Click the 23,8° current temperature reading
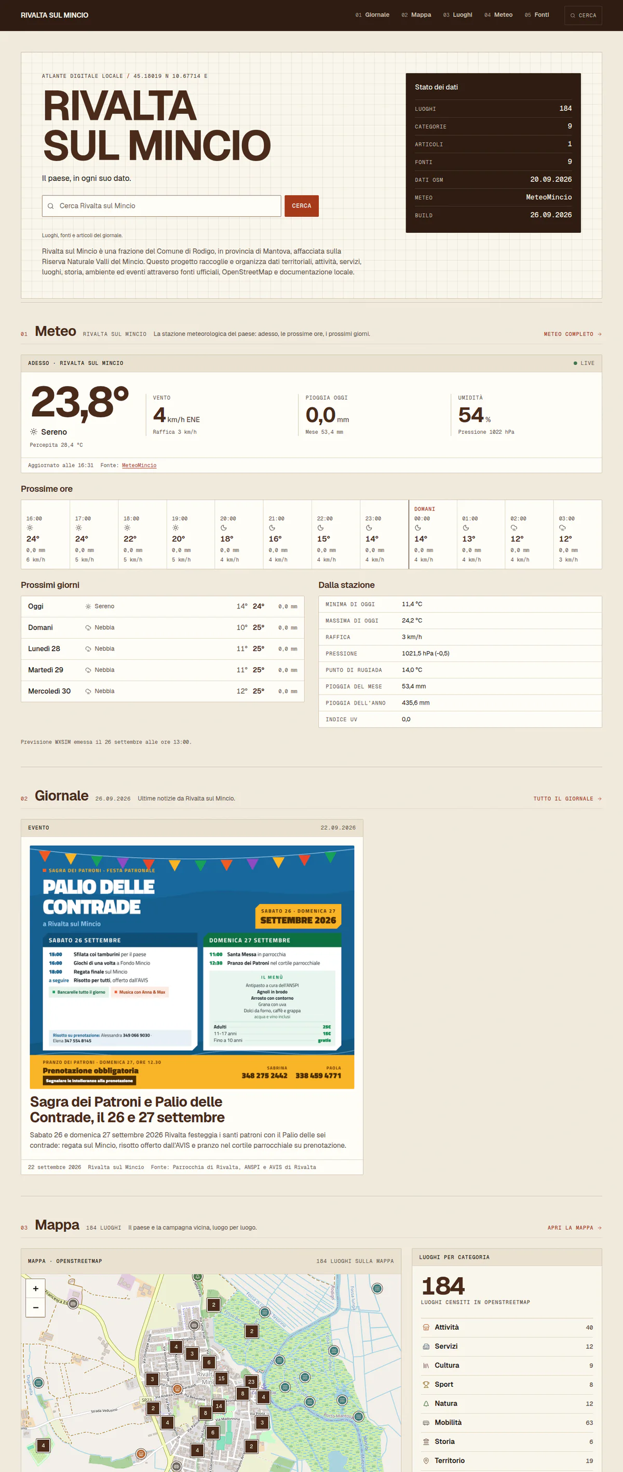 coord(80,402)
